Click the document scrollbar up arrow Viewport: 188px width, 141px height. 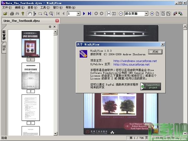pyautogui.click(x=185, y=26)
